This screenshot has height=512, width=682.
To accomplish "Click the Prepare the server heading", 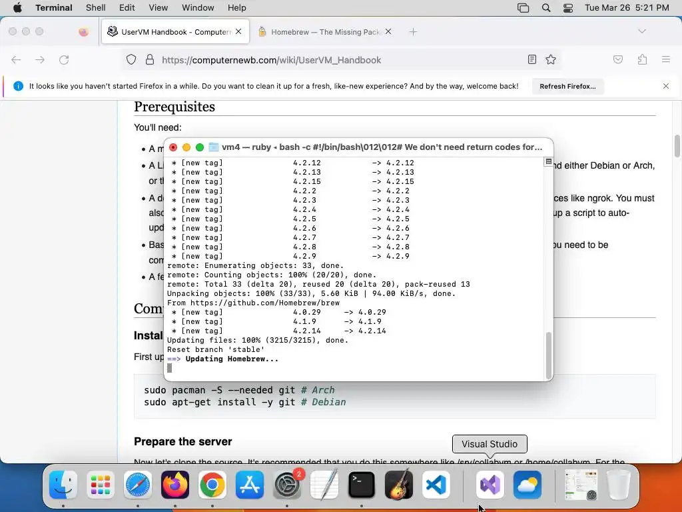I will (x=182, y=441).
